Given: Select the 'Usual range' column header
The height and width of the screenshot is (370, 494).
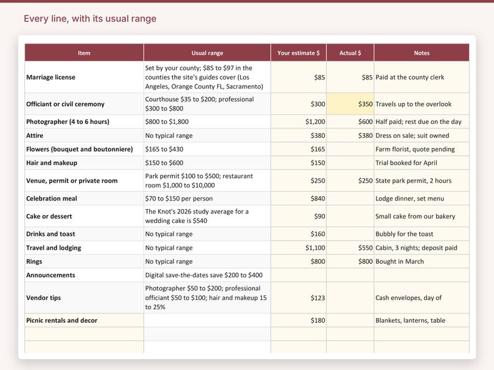Looking at the screenshot, I should click(x=207, y=53).
